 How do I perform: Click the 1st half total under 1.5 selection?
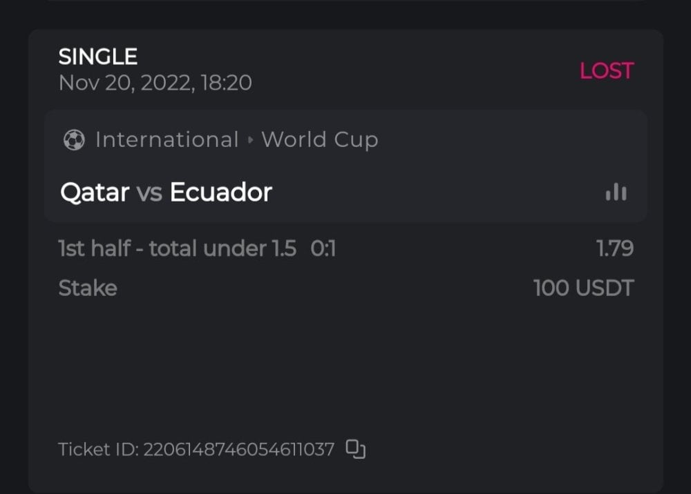pos(178,248)
